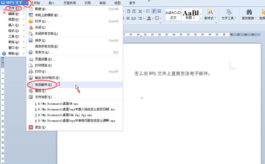Open the 文字工具 dropdown arrow
Image resolution: width=265 pixels, height=164 pixels.
[x=235, y=18]
